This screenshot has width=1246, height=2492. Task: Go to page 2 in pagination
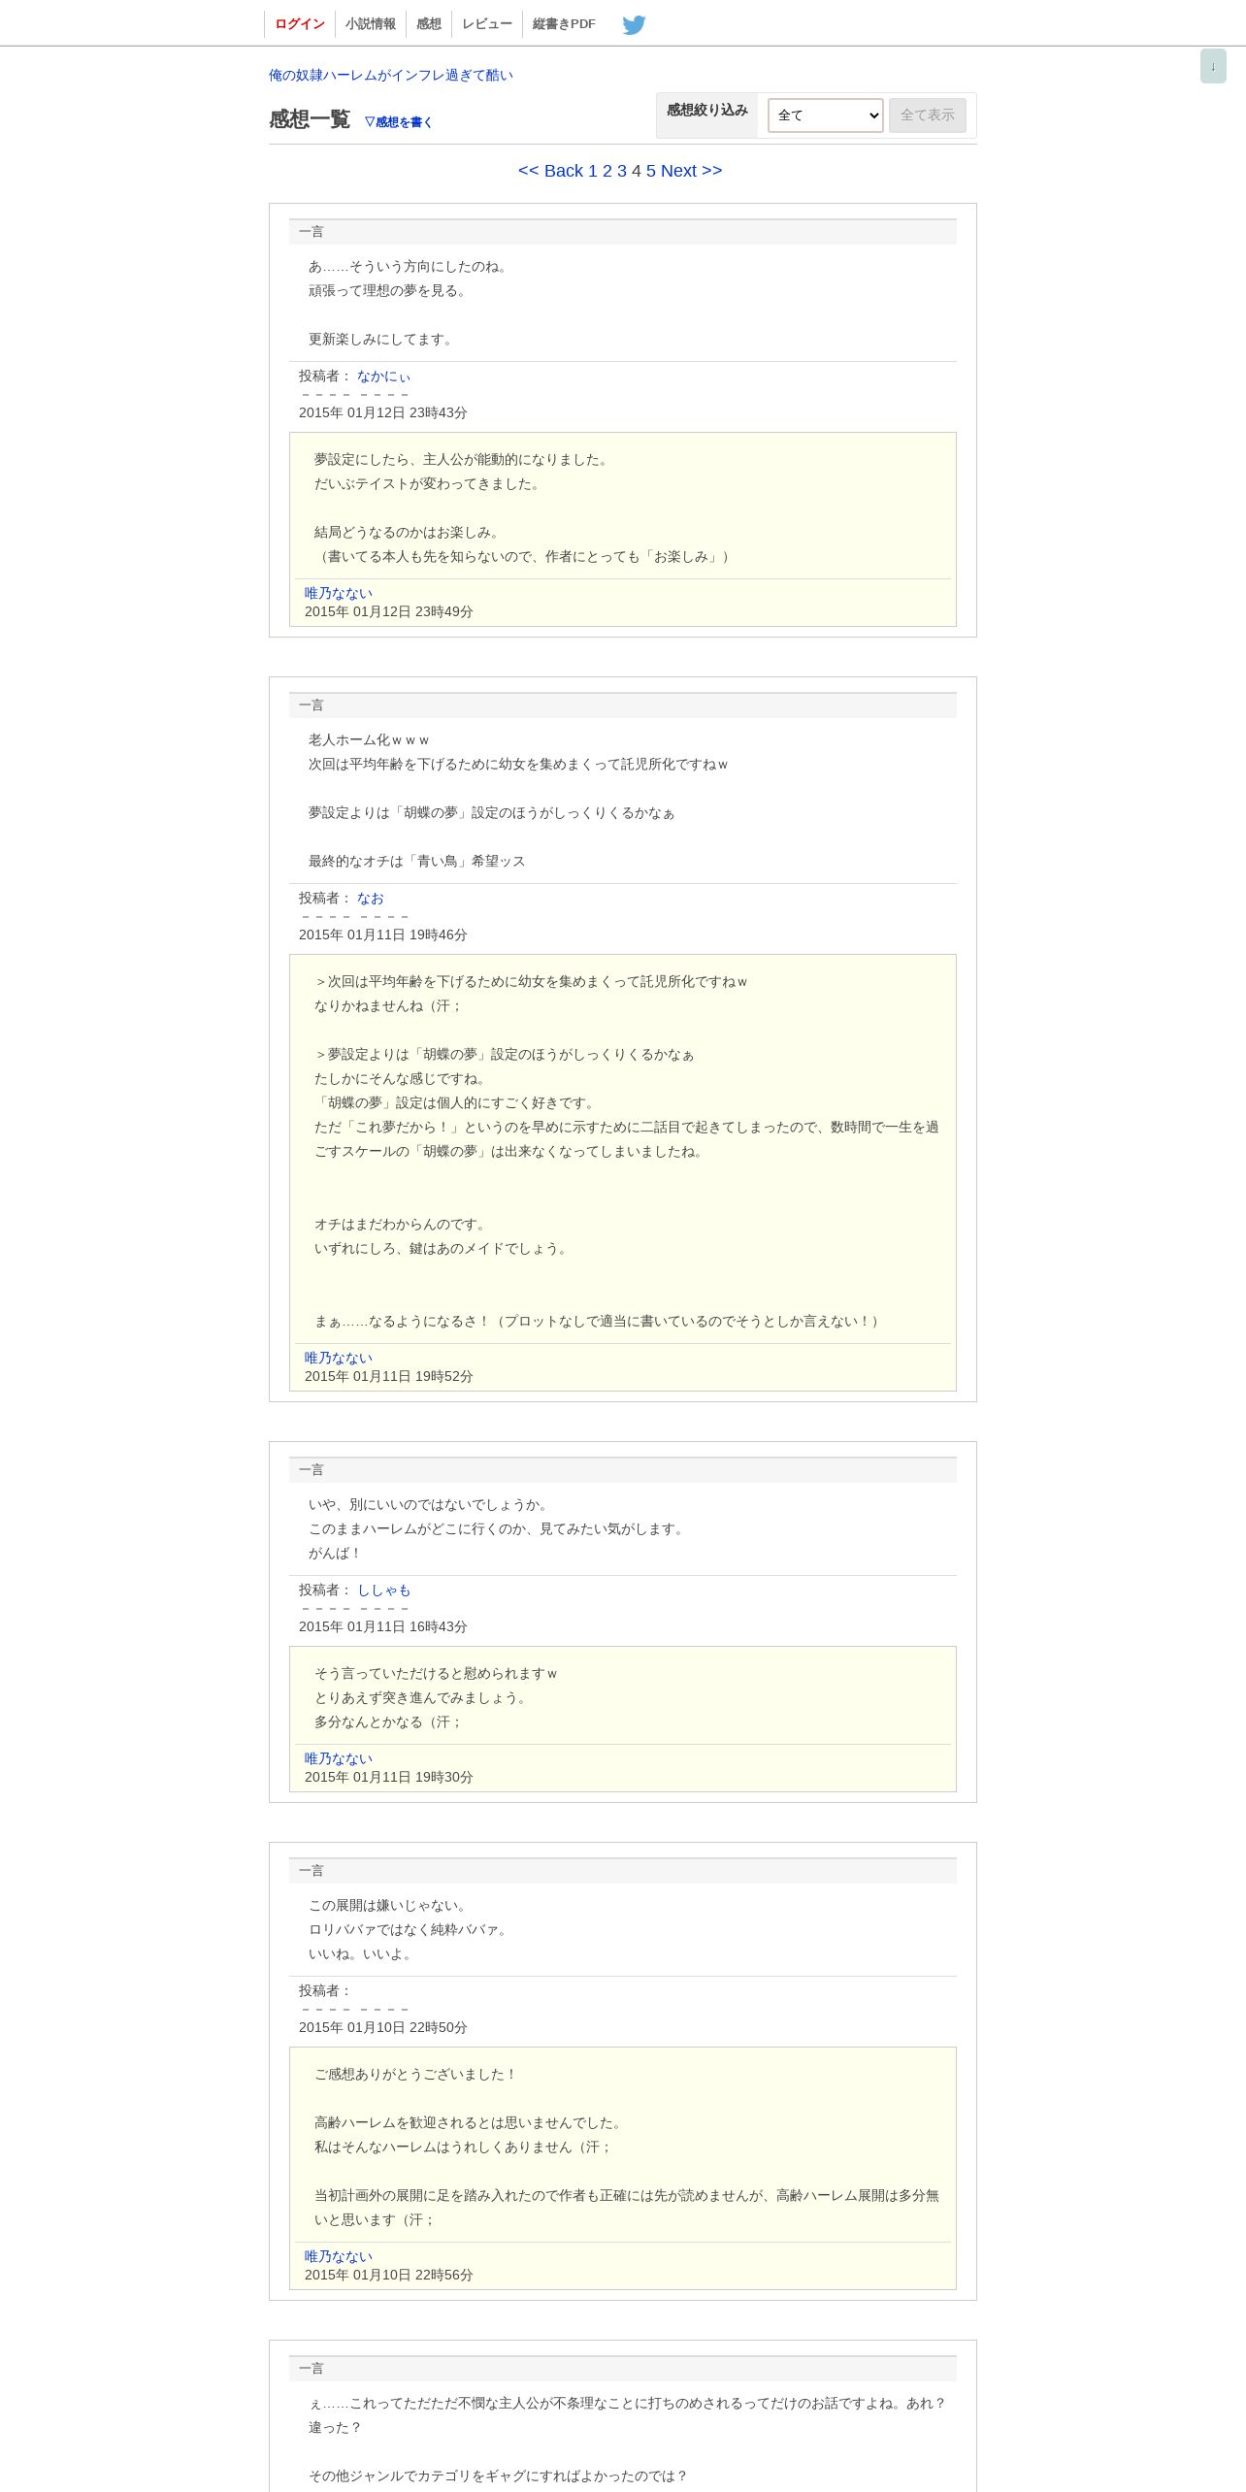coord(607,171)
